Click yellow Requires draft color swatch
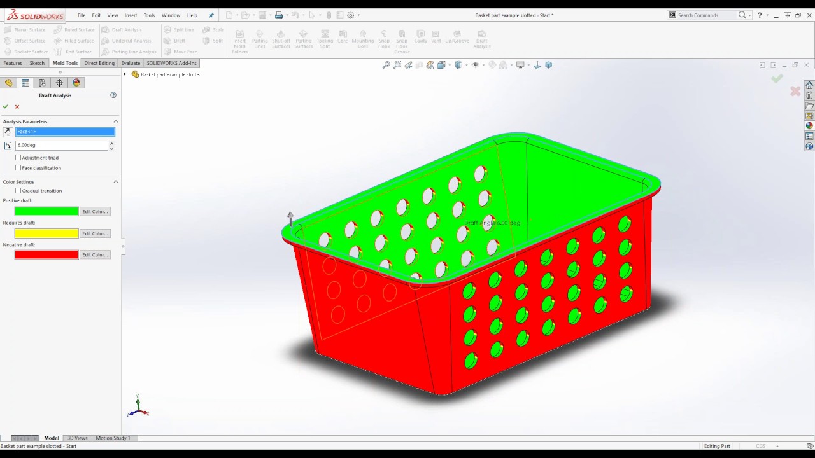This screenshot has width=815, height=458. [x=46, y=233]
